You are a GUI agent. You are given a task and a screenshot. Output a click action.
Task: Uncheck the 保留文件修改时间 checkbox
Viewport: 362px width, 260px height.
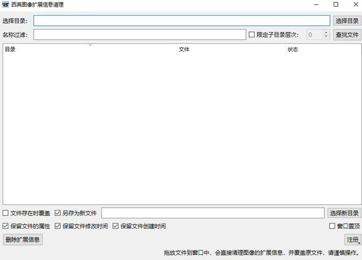[57, 226]
